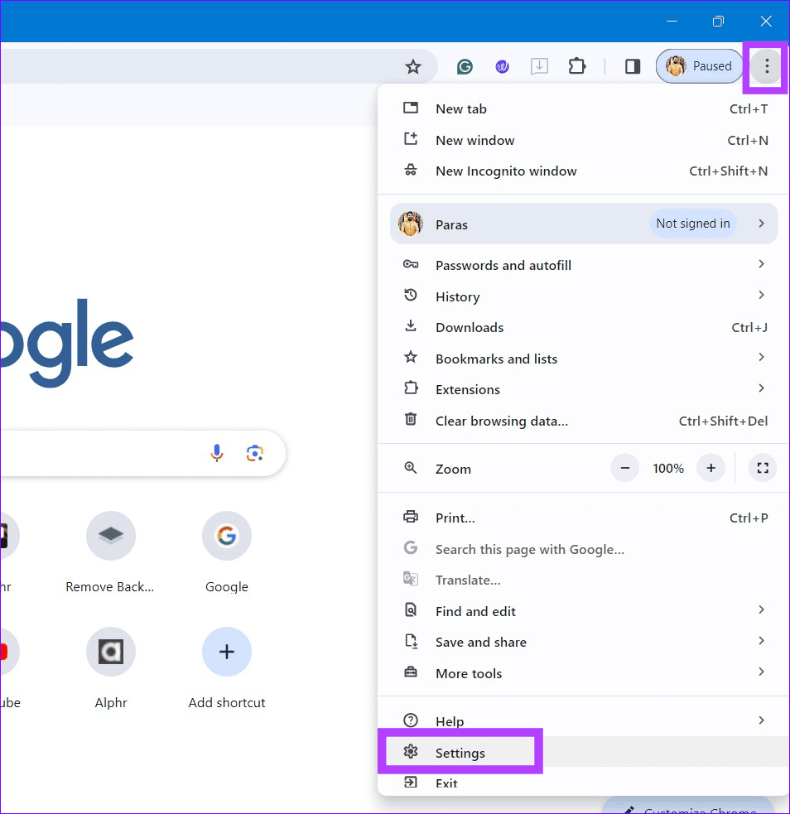Open the Alphr shortcut tile
This screenshot has height=814, width=790.
[x=111, y=668]
